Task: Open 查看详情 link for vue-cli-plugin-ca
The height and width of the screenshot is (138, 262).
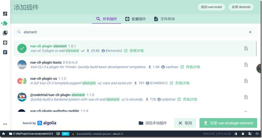Action: tap(182, 83)
